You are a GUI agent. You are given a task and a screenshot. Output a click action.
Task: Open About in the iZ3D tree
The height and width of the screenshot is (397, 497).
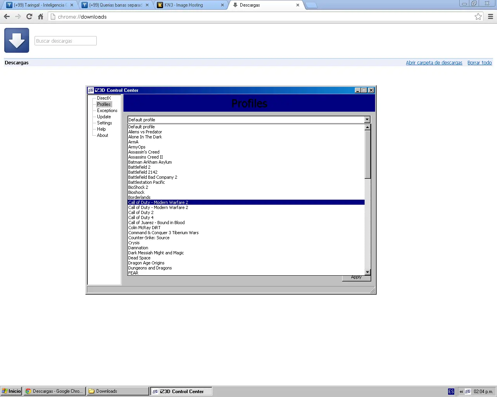(103, 135)
